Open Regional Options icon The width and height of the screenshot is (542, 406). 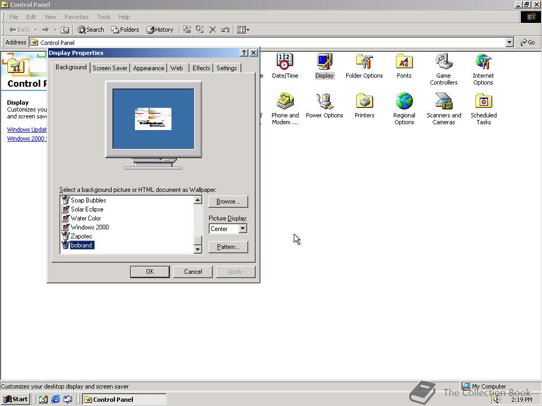[x=404, y=108]
